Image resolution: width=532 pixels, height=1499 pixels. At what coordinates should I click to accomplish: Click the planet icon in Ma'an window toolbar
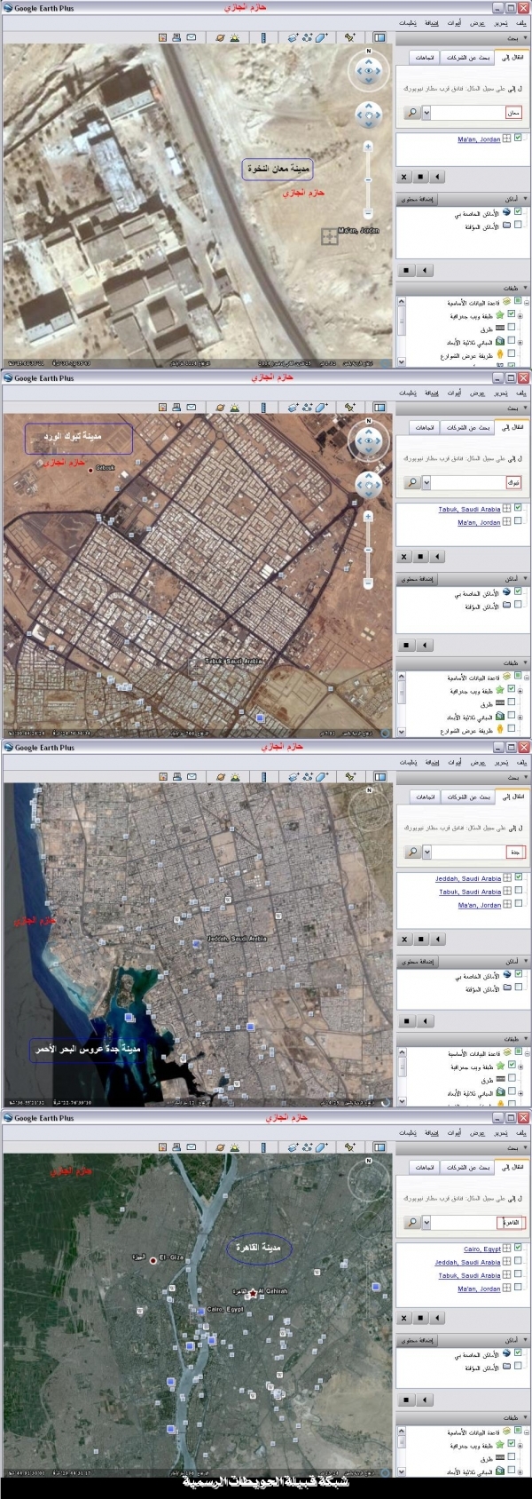tap(220, 37)
